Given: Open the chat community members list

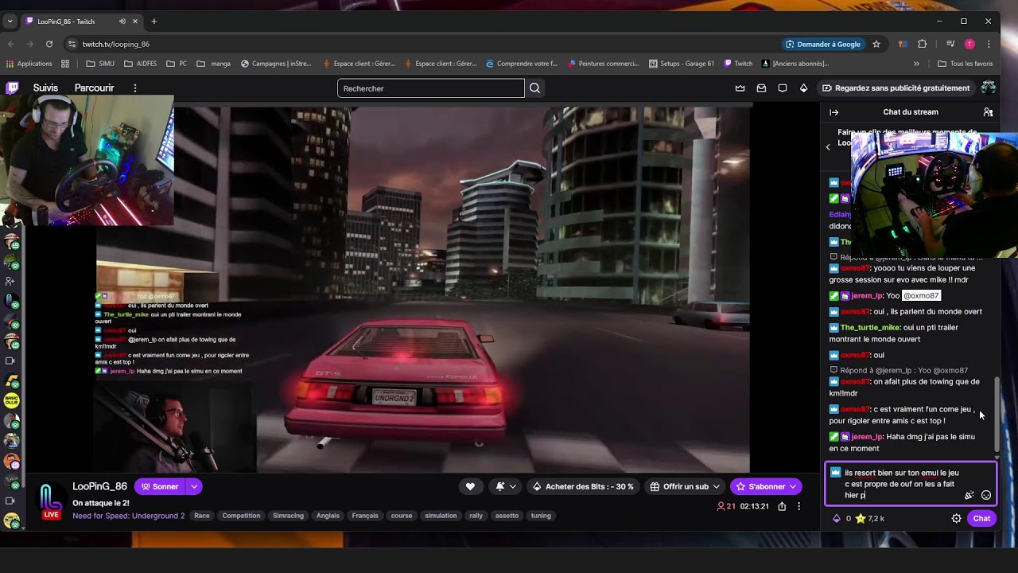Looking at the screenshot, I should [988, 112].
